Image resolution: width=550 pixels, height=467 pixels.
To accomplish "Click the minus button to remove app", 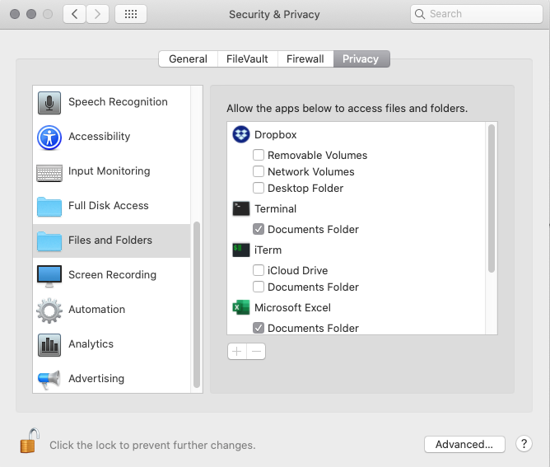I will (x=256, y=351).
